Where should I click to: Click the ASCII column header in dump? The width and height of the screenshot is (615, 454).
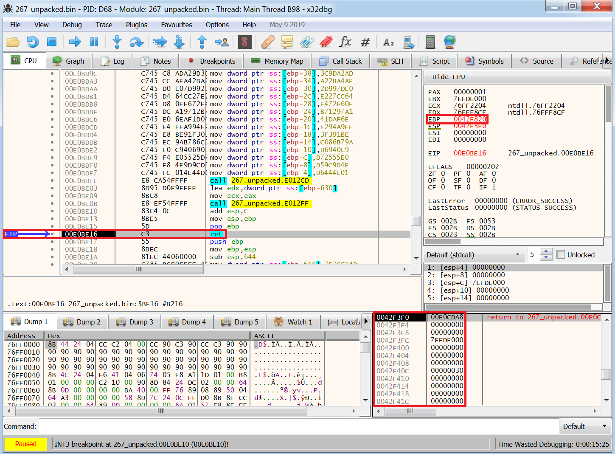click(287, 336)
